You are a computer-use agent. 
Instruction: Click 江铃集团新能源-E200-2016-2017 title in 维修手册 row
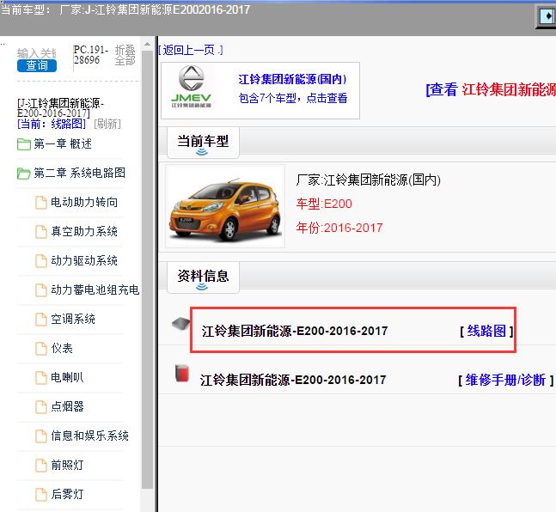click(293, 380)
